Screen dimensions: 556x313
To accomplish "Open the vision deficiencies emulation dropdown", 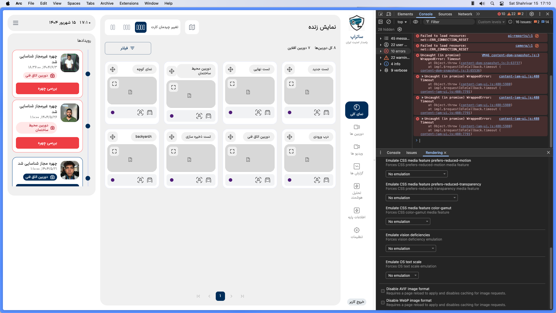I will point(411,248).
